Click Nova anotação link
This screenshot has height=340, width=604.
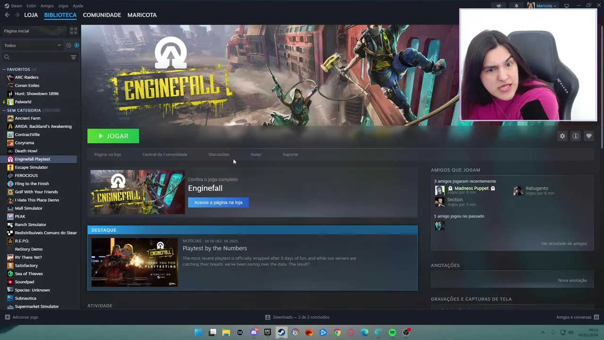pyautogui.click(x=572, y=280)
